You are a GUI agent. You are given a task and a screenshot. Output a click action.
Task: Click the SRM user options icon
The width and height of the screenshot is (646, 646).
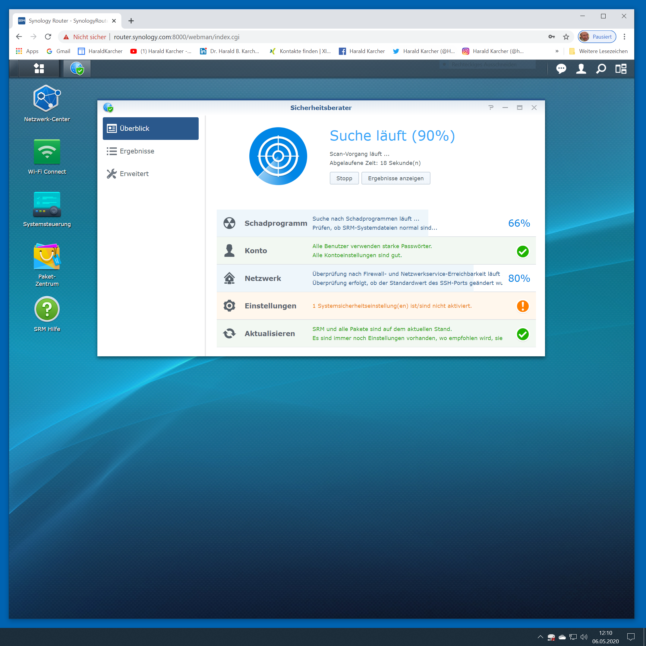[581, 69]
